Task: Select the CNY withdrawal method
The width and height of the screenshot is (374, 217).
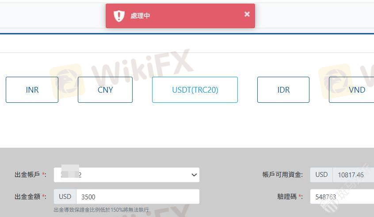Action: pyautogui.click(x=105, y=90)
